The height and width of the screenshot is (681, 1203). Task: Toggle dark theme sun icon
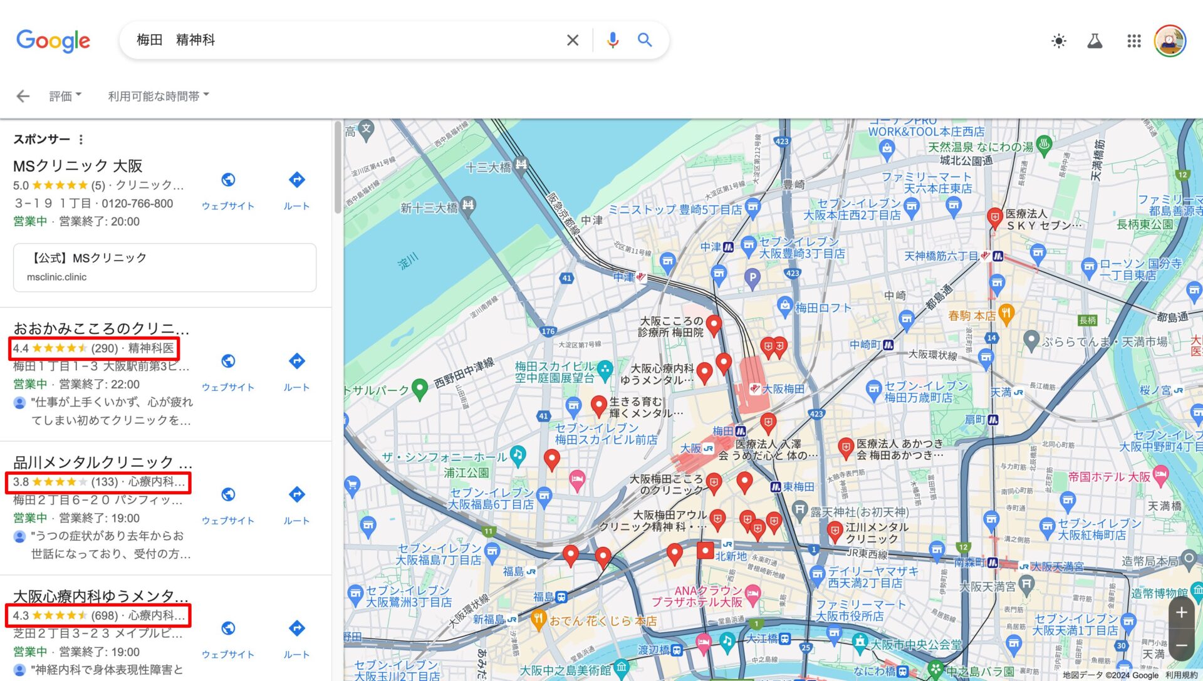1059,41
